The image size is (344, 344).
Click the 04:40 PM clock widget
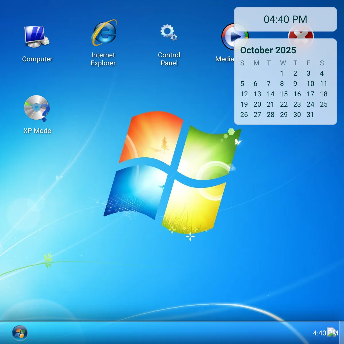[285, 19]
